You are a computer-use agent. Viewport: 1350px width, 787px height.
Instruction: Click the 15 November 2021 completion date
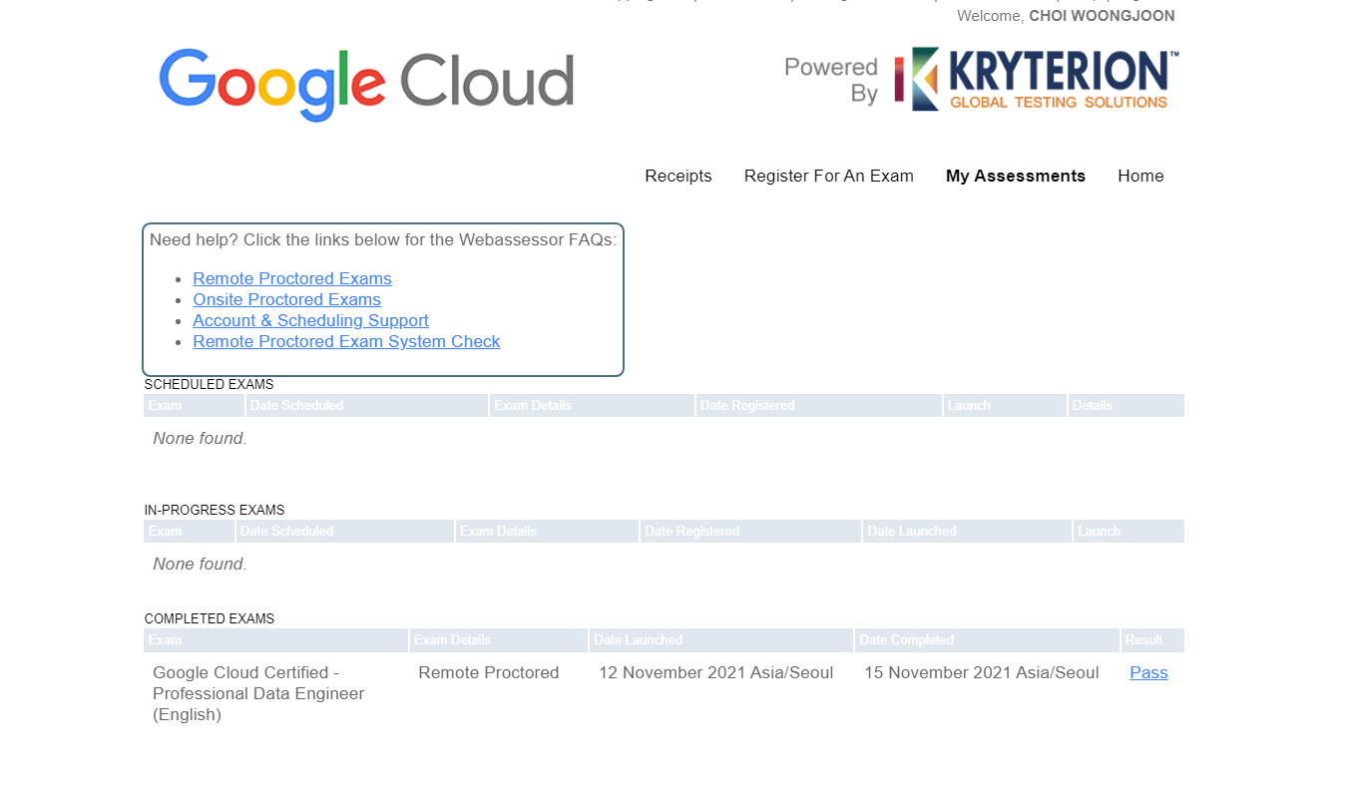[x=982, y=672]
